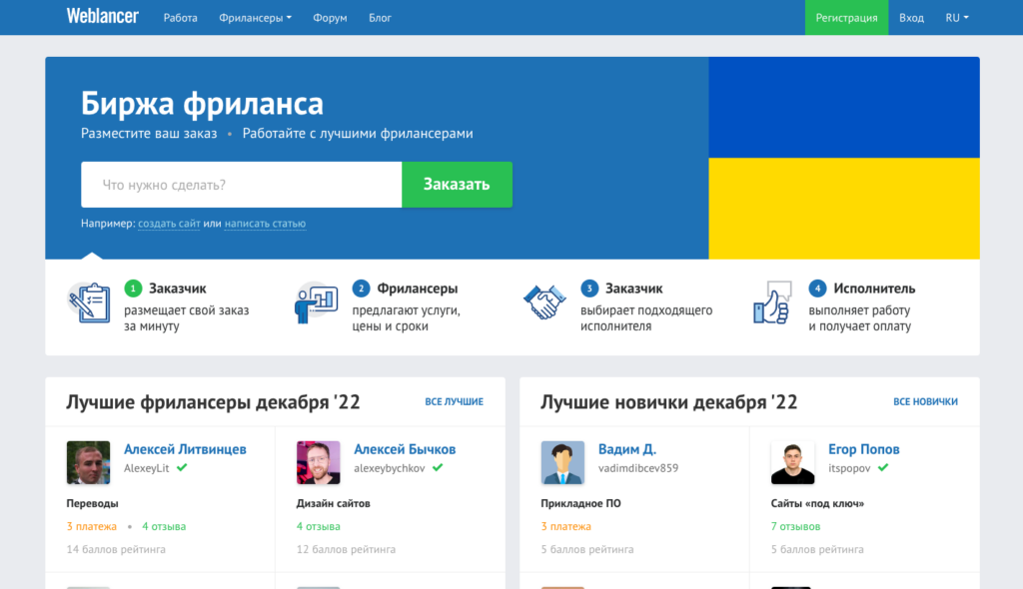This screenshot has width=1023, height=589.
Task: Click the handshake icon
Action: 544,302
